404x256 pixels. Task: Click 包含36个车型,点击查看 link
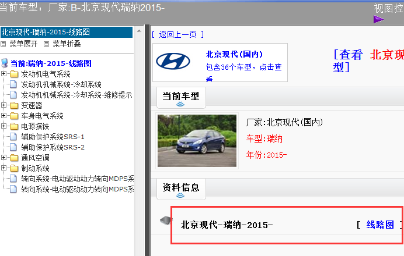pyautogui.click(x=243, y=72)
